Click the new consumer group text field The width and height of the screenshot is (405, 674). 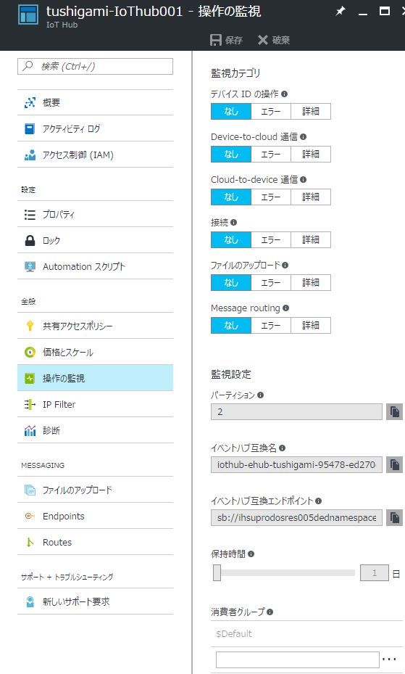(297, 659)
